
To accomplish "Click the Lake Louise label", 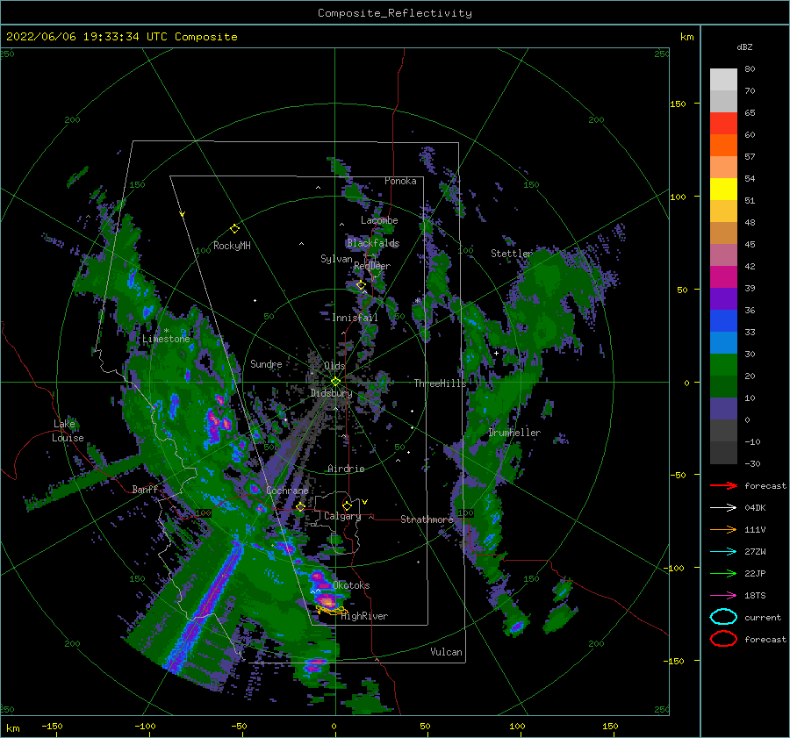I will tap(69, 431).
